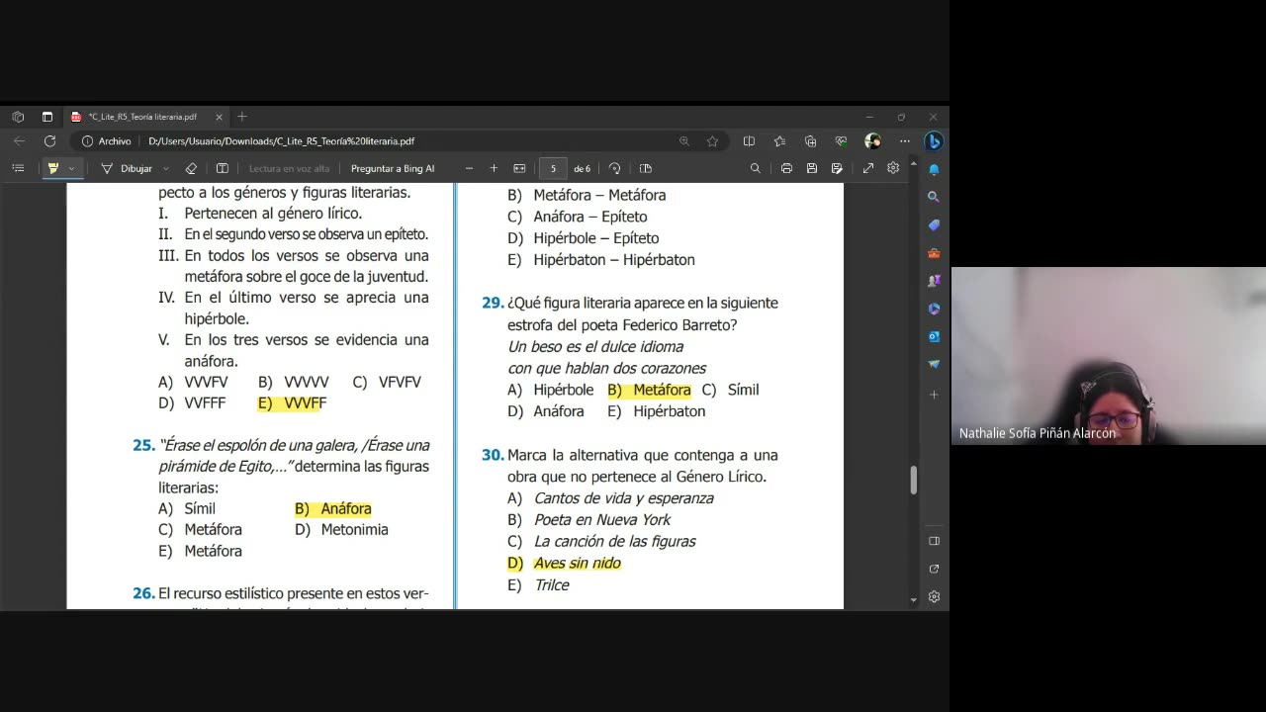Click the PDF vertical scrollbar thumb

[913, 481]
